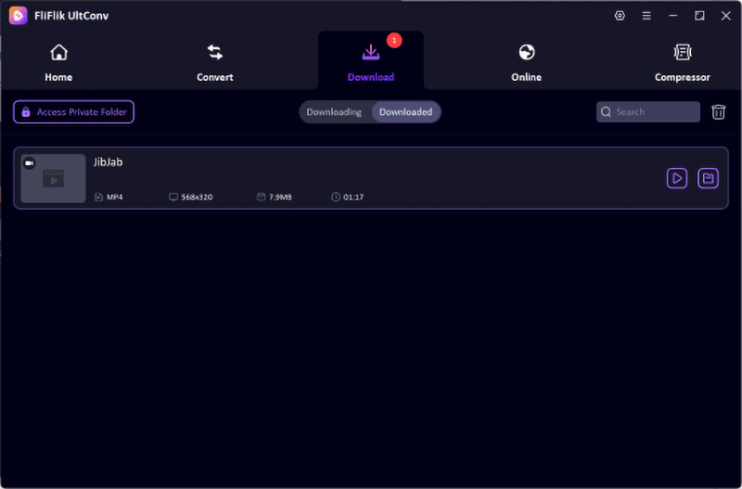Click the JibJab video thumbnail
The height and width of the screenshot is (489, 742).
[x=53, y=178]
